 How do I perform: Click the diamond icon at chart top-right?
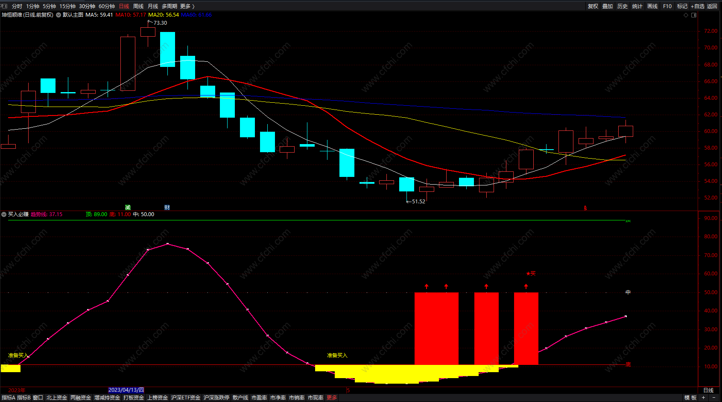686,15
